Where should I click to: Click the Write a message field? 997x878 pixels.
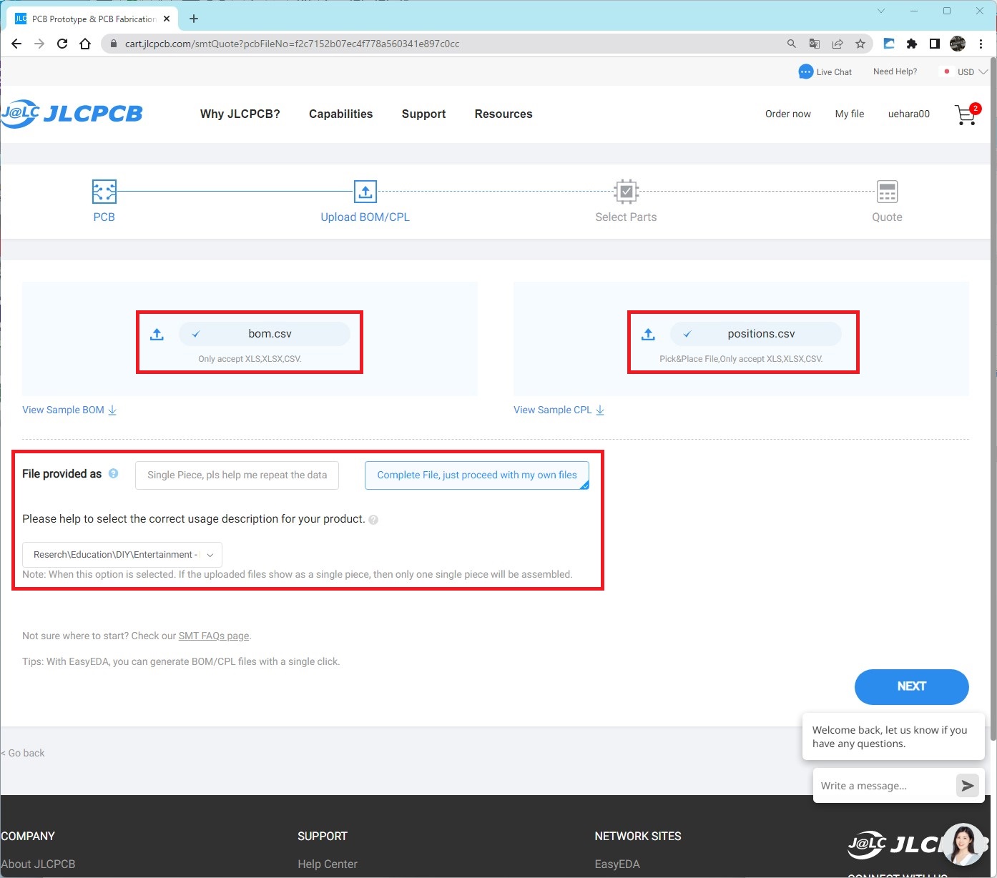pyautogui.click(x=880, y=785)
